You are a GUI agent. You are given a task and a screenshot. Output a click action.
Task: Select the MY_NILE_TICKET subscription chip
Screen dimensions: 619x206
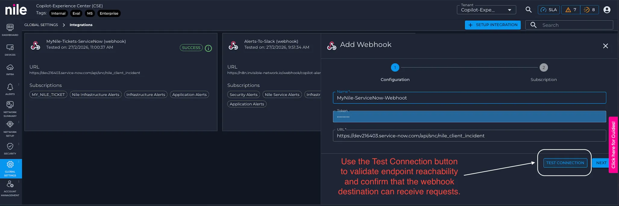tap(48, 95)
